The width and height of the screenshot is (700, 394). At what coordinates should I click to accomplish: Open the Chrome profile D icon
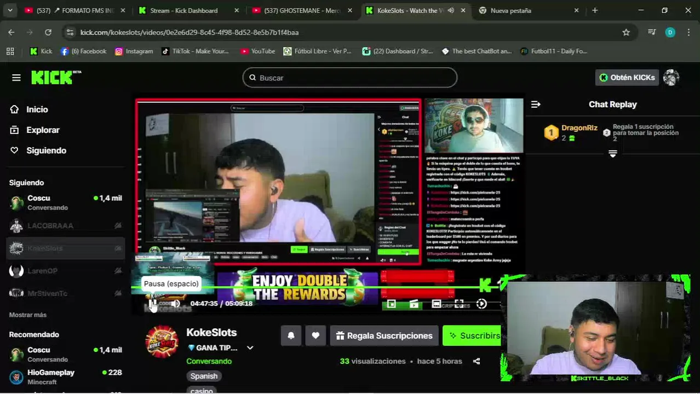pos(670,32)
